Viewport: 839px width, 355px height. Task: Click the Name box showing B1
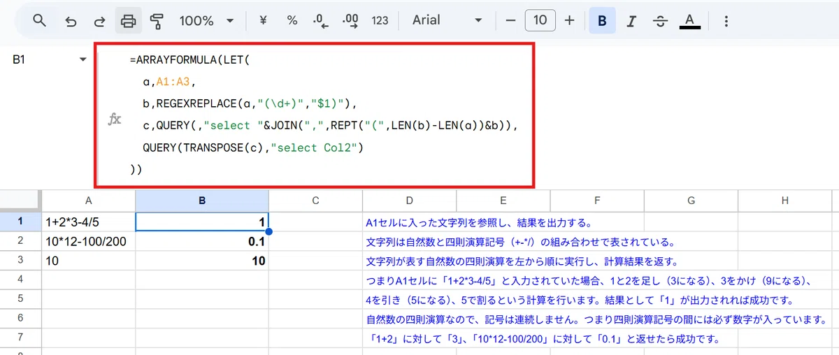(x=19, y=60)
